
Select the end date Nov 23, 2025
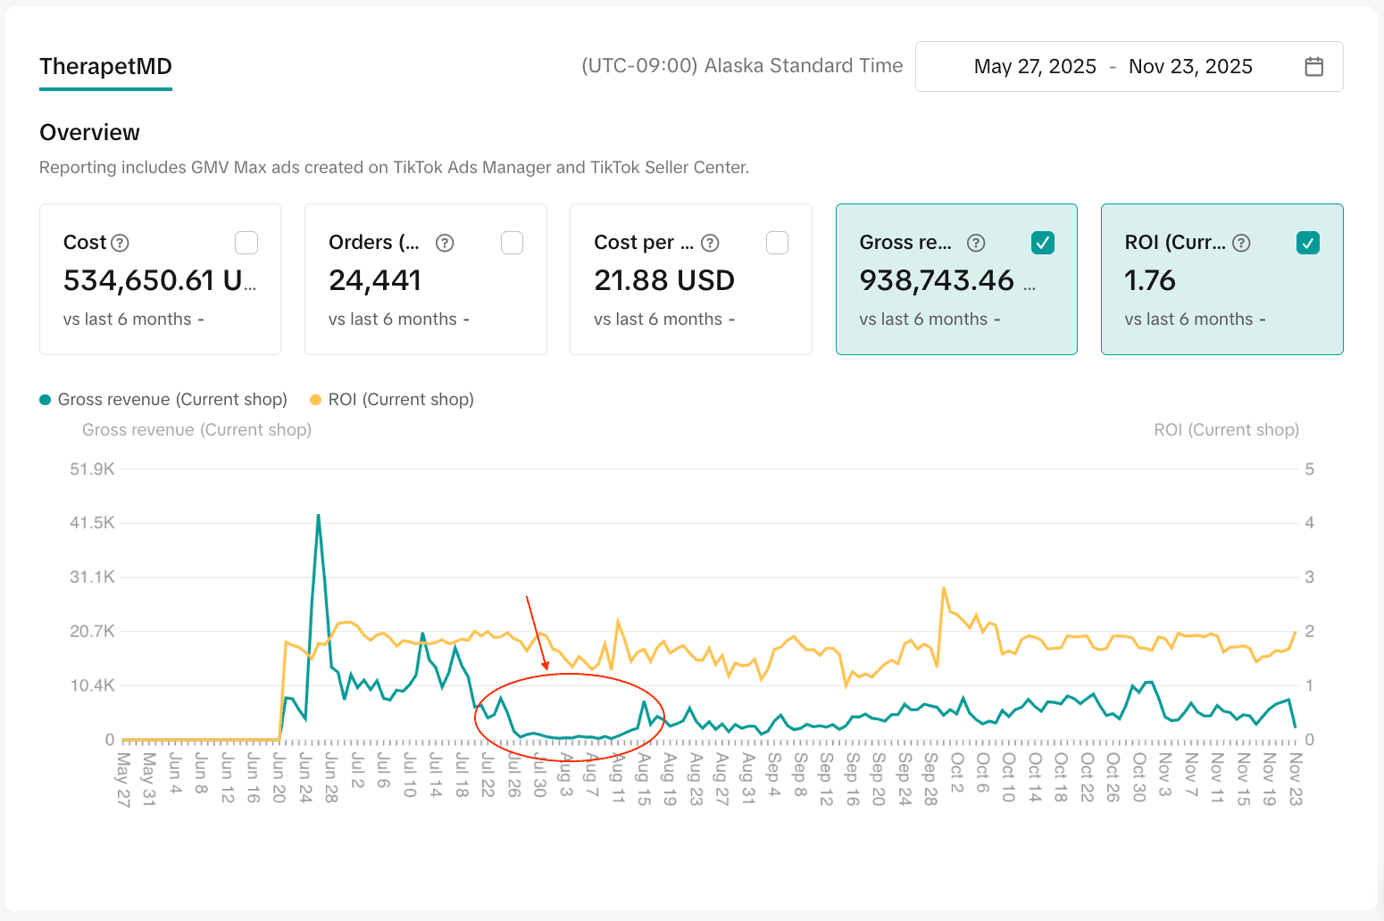[x=1190, y=66]
